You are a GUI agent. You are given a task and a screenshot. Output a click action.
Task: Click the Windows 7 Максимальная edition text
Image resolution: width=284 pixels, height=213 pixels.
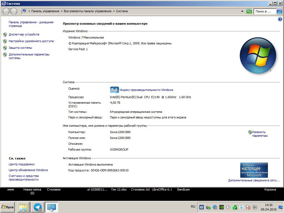point(86,37)
